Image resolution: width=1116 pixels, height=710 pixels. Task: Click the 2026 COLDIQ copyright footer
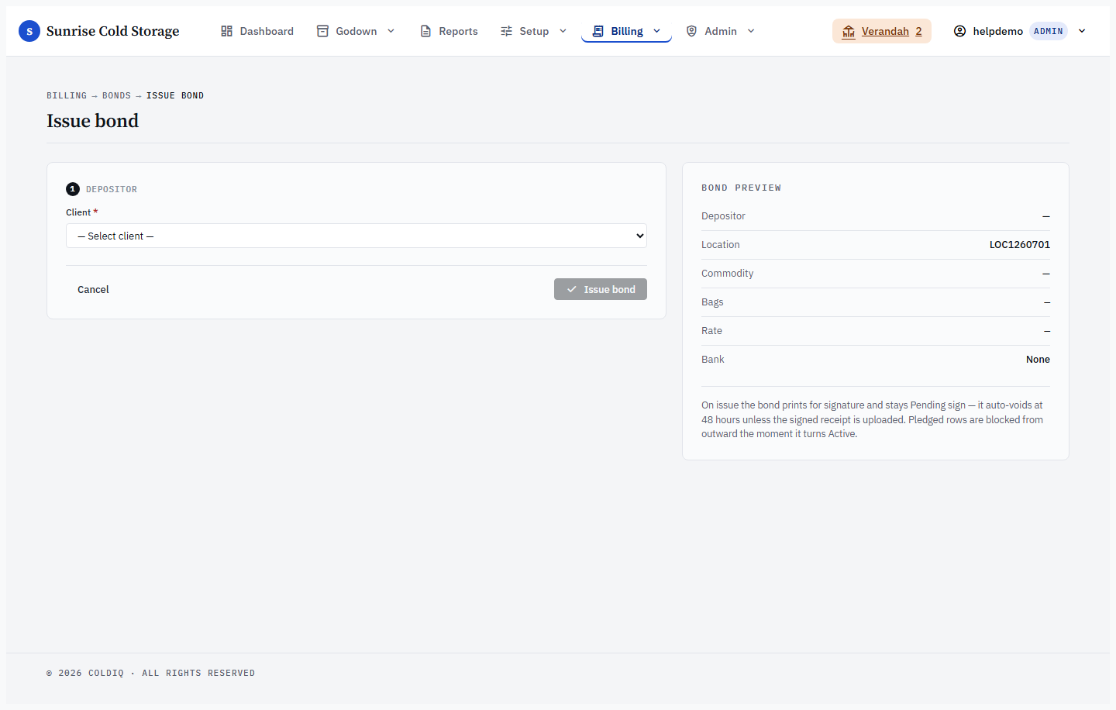click(150, 673)
